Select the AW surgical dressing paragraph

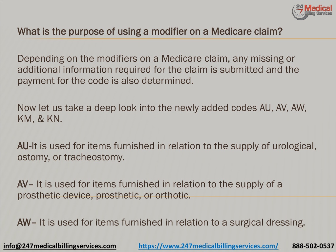(x=161, y=222)
